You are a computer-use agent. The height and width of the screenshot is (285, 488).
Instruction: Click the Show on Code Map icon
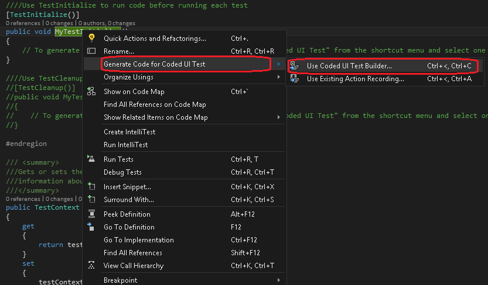(91, 91)
